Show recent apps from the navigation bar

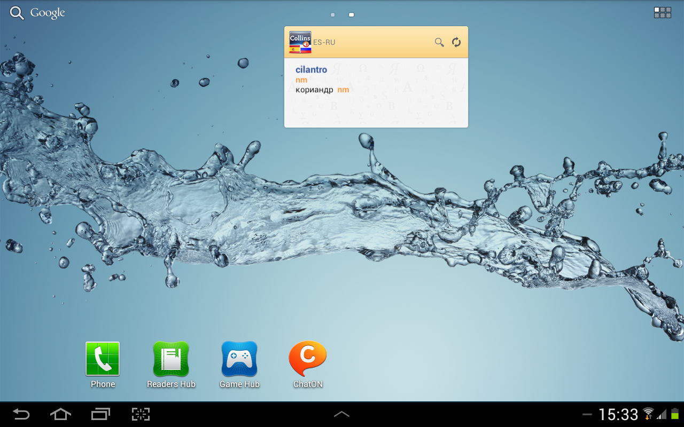100,414
